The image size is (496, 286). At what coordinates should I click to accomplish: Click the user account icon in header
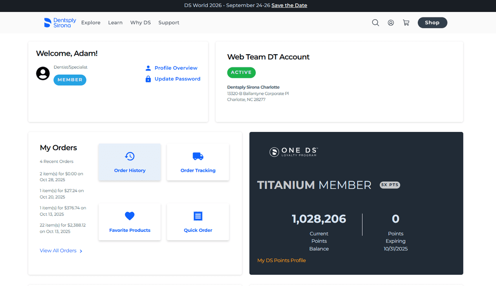tap(391, 23)
